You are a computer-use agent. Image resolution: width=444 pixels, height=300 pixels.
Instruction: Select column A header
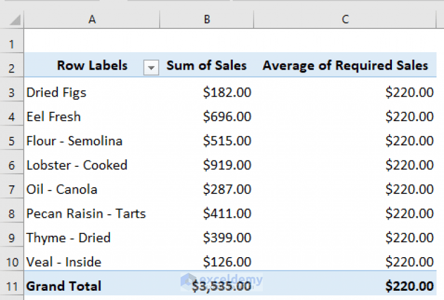click(x=92, y=19)
